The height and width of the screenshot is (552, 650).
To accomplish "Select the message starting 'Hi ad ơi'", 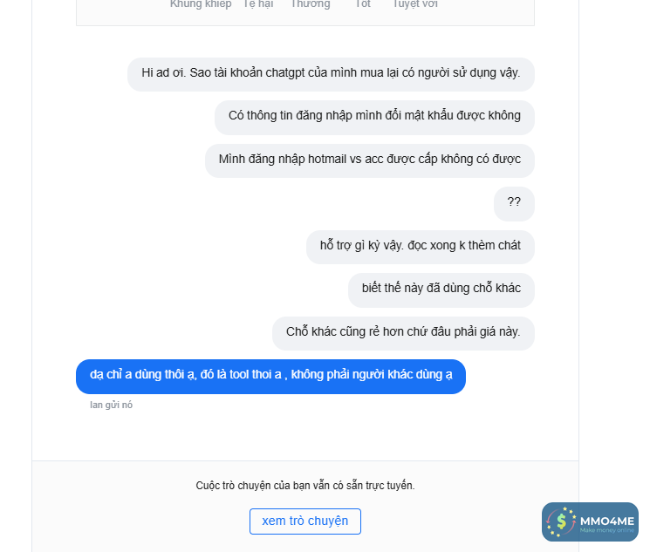I will click(331, 73).
